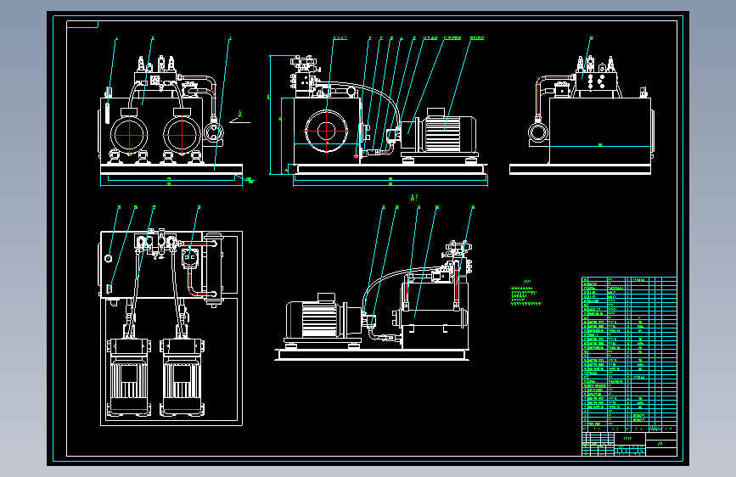Screen dimensions: 736x477
Task: Select the base plate of the rear view
Action: tap(580, 169)
